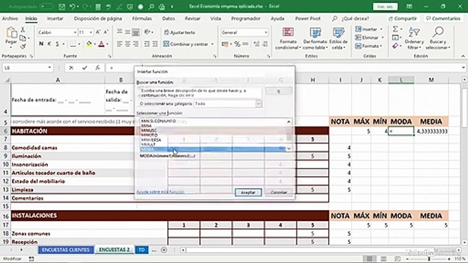
Task: Toggle bold N formatting
Action: pos(41,44)
